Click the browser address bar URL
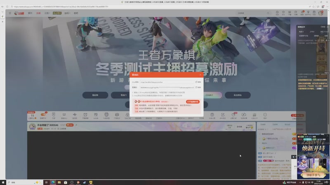 61,7
